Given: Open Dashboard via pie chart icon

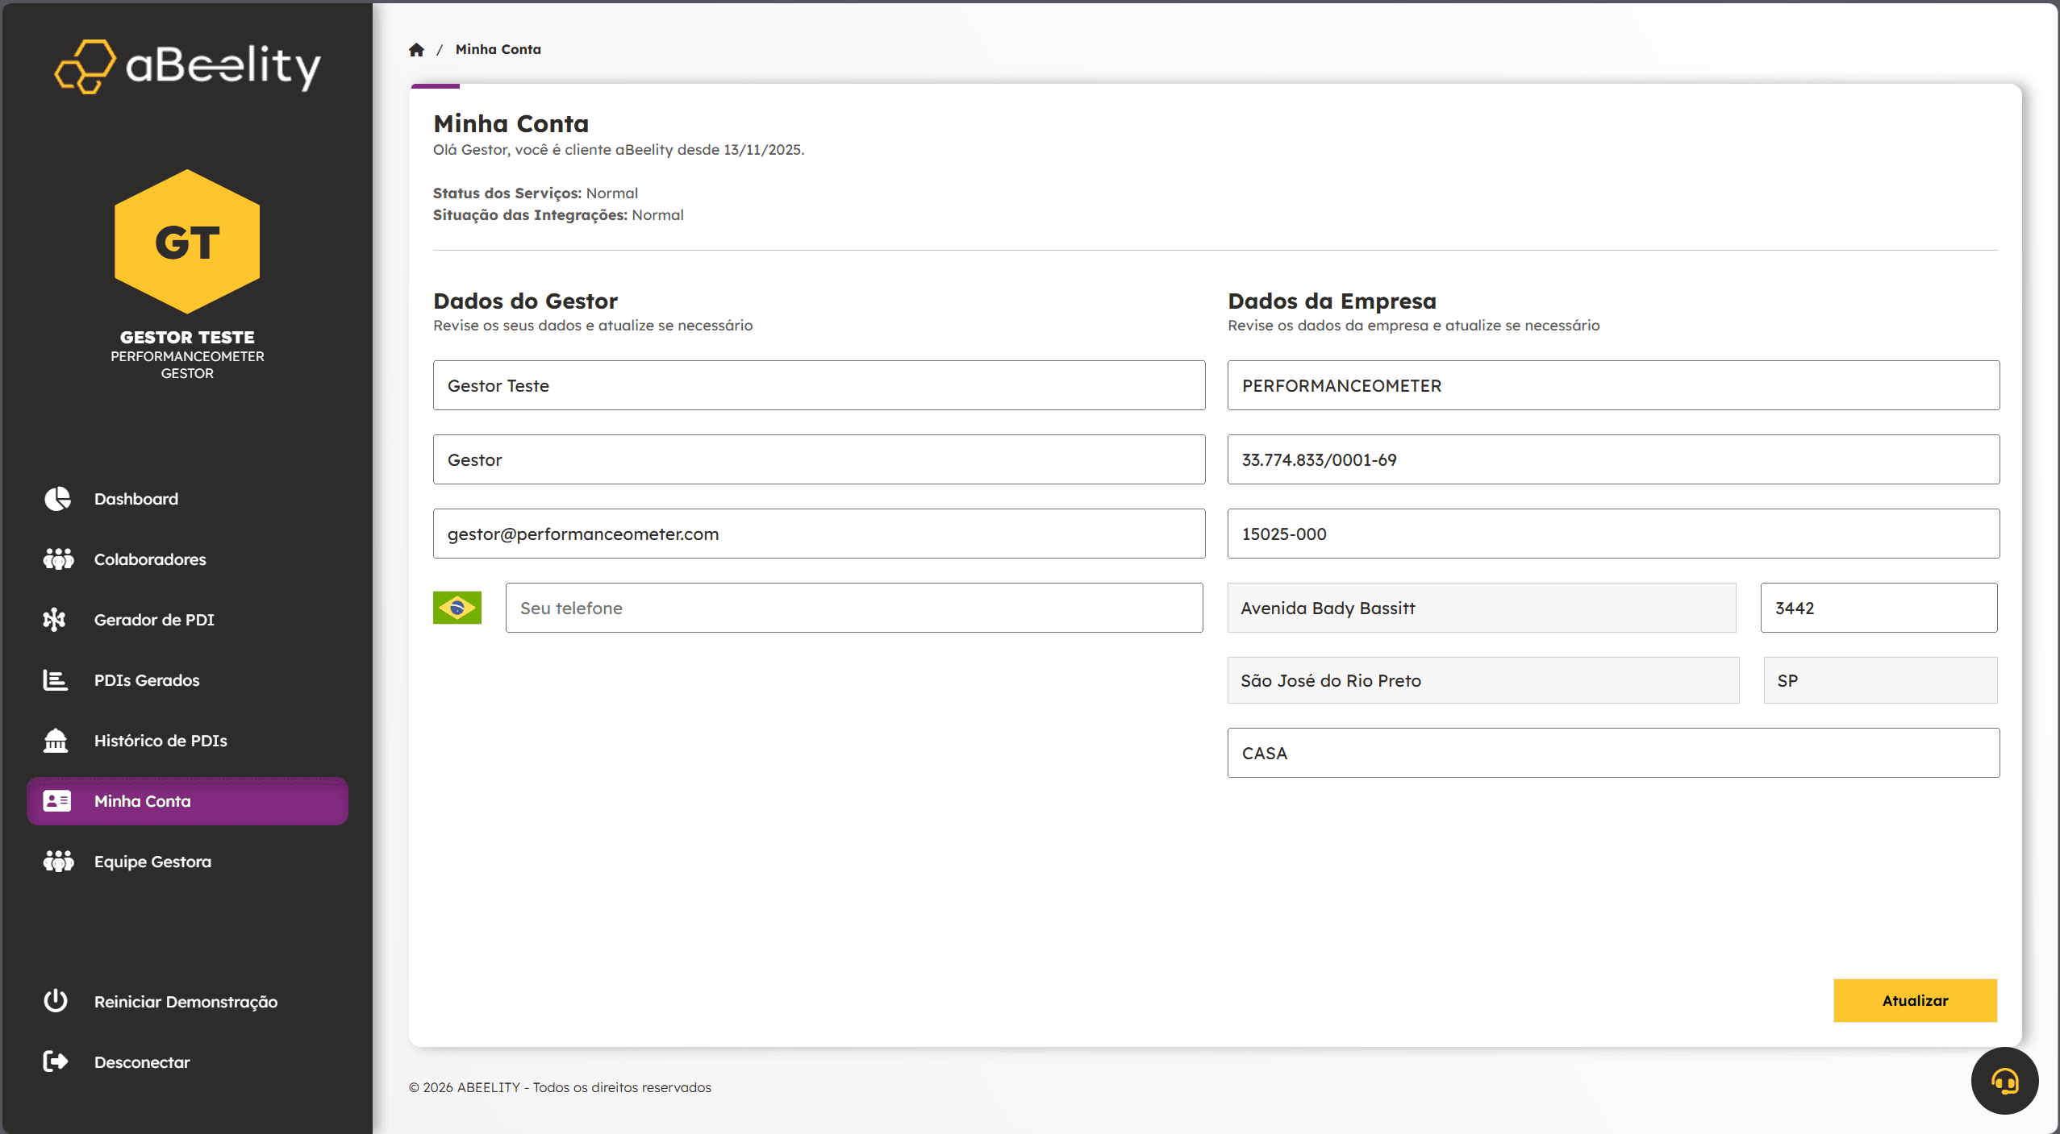Looking at the screenshot, I should coord(57,499).
